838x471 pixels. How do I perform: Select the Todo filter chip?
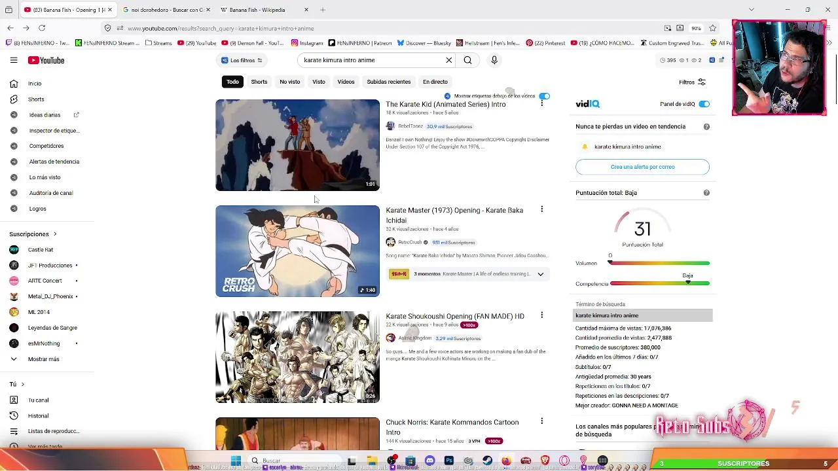click(x=232, y=82)
